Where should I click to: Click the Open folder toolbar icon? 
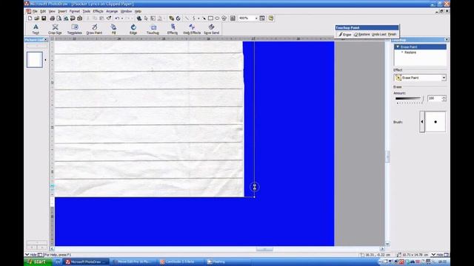(x=36, y=18)
